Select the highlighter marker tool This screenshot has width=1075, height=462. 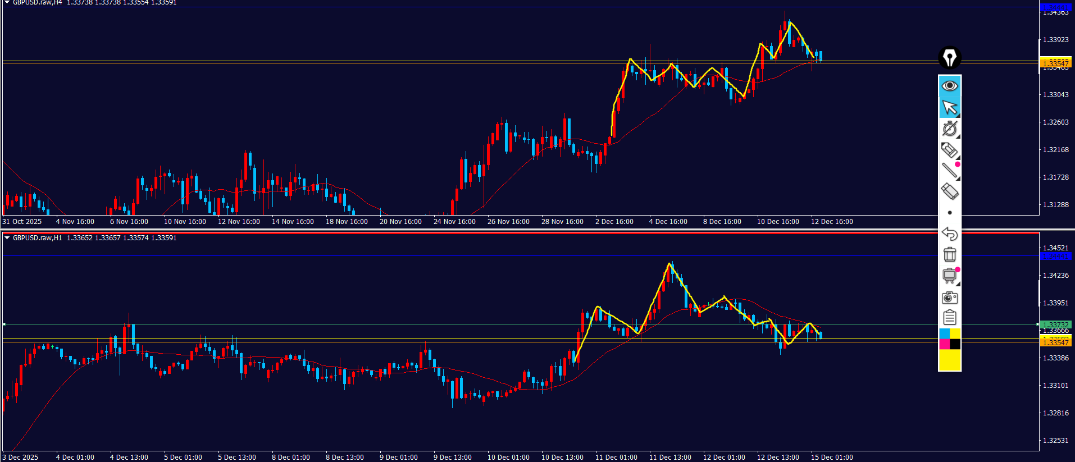click(949, 150)
